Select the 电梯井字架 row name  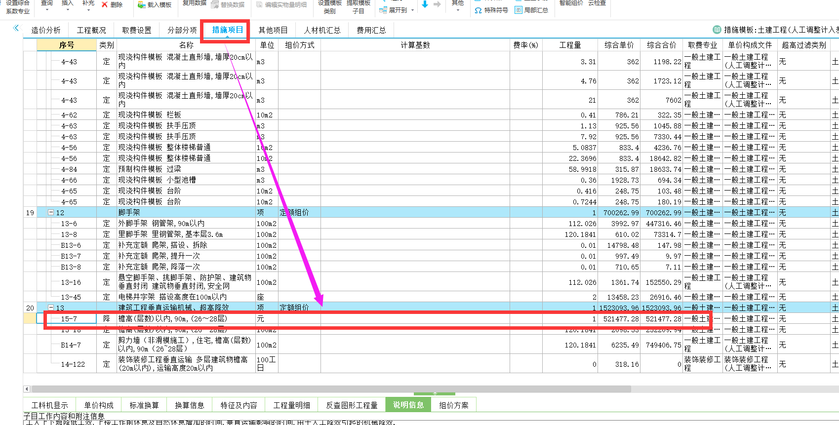click(x=172, y=297)
